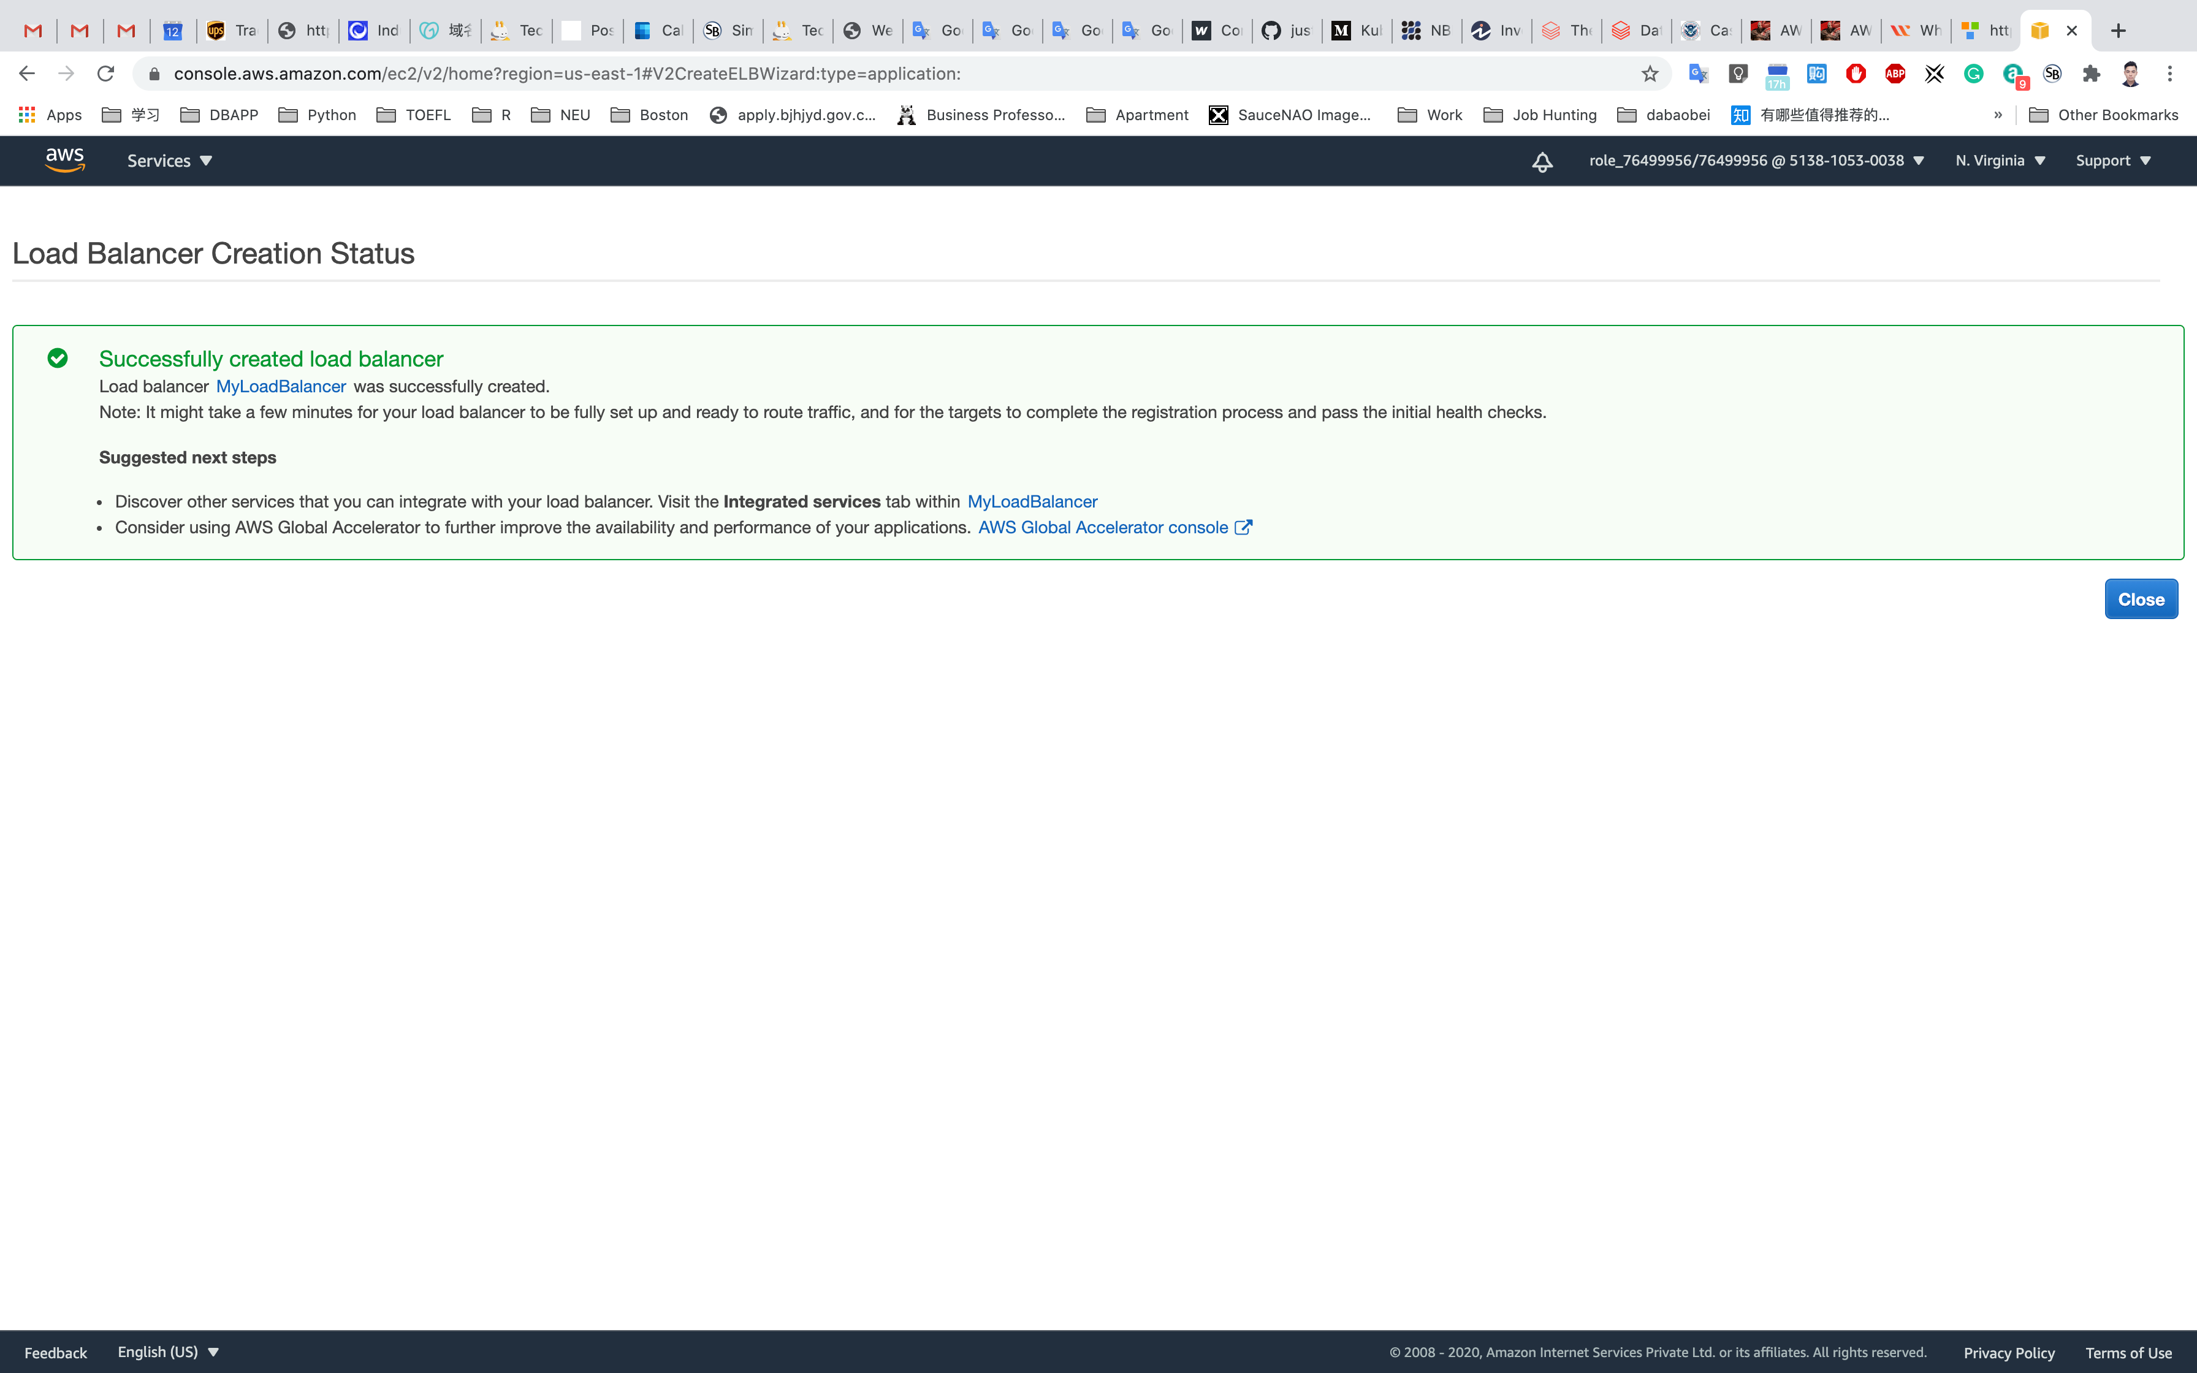Viewport: 2197px width, 1373px height.
Task: Open the AWS notifications bell
Action: pyautogui.click(x=1542, y=162)
